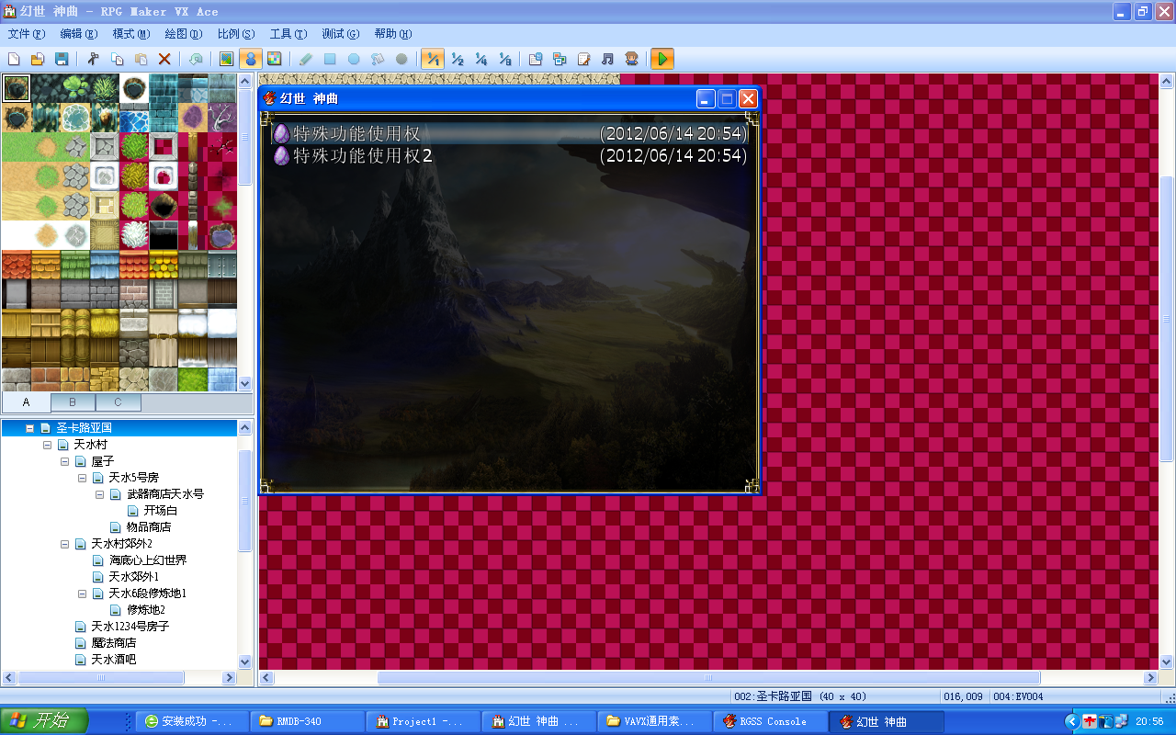
Task: Switch to Map editing mode icon
Action: [226, 59]
